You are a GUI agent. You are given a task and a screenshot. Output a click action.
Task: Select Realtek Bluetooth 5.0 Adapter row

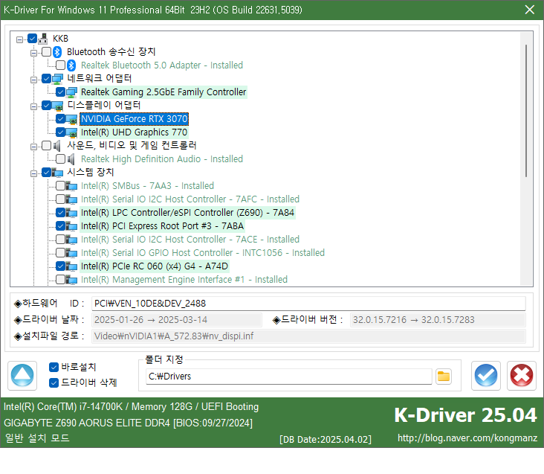(162, 65)
